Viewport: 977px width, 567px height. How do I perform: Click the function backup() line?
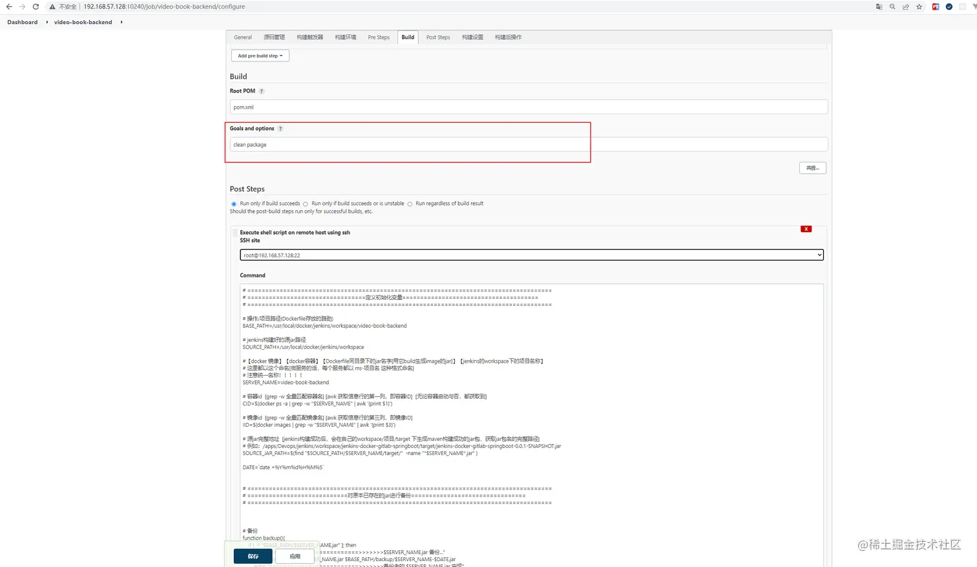[x=264, y=538]
